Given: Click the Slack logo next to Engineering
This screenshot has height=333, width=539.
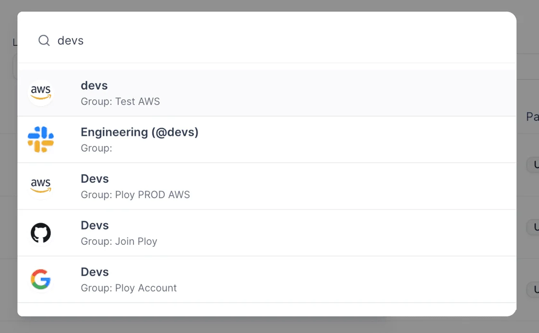Looking at the screenshot, I should [x=40, y=139].
